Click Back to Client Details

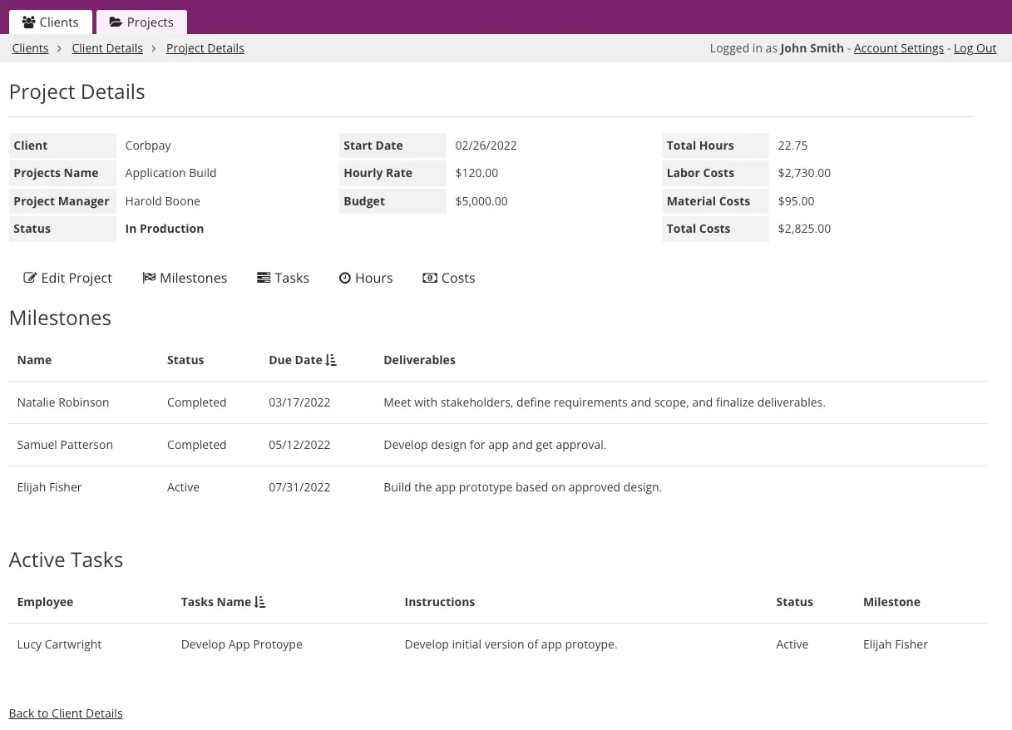[66, 713]
